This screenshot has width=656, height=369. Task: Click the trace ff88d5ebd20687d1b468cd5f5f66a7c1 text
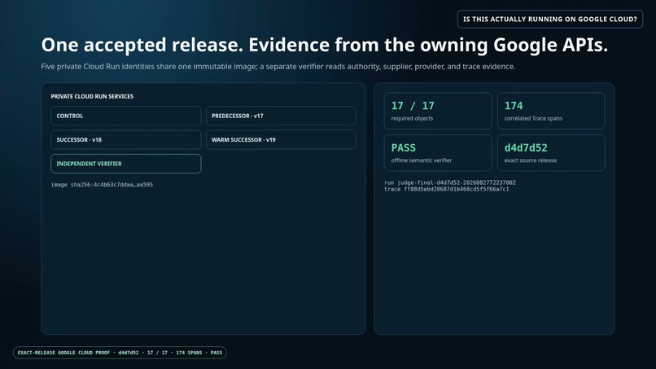(447, 189)
